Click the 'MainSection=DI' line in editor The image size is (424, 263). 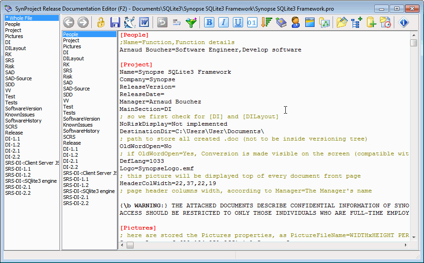(x=146, y=109)
